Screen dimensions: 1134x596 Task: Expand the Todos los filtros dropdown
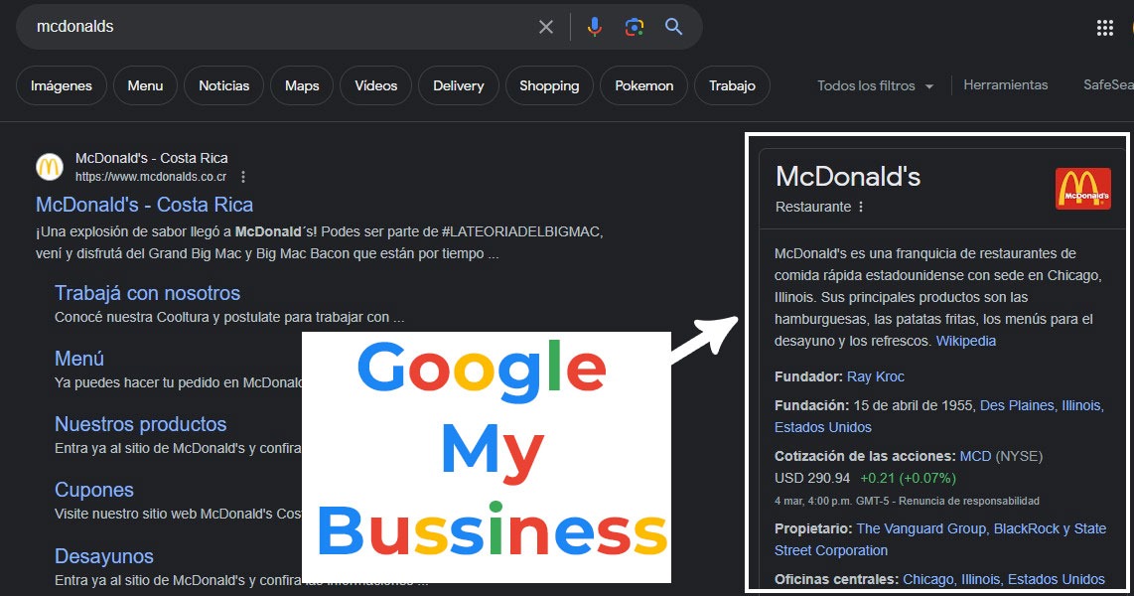[x=875, y=85]
